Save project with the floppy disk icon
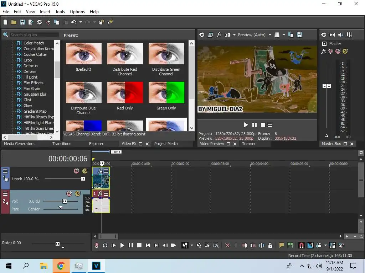The width and height of the screenshot is (365, 273). [x=22, y=22]
